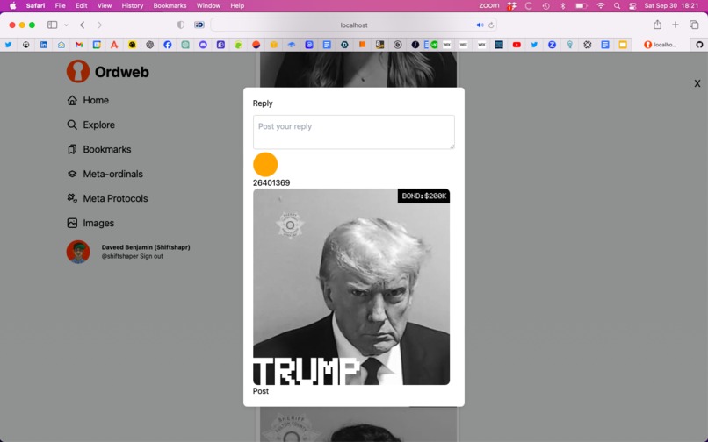
Task: Open the LinkedIn bookmark
Action: [x=44, y=45]
